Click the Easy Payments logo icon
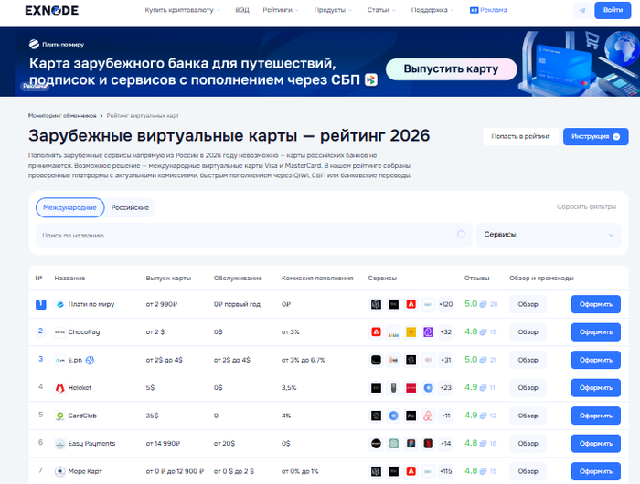 click(x=60, y=443)
